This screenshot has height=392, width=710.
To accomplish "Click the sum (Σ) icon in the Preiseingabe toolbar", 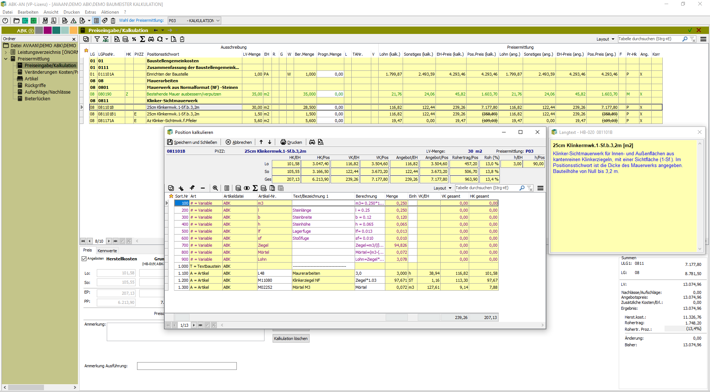I will pyautogui.click(x=142, y=39).
